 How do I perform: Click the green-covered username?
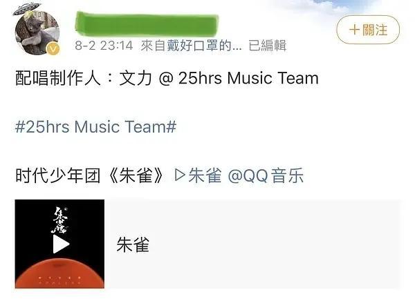tap(147, 24)
